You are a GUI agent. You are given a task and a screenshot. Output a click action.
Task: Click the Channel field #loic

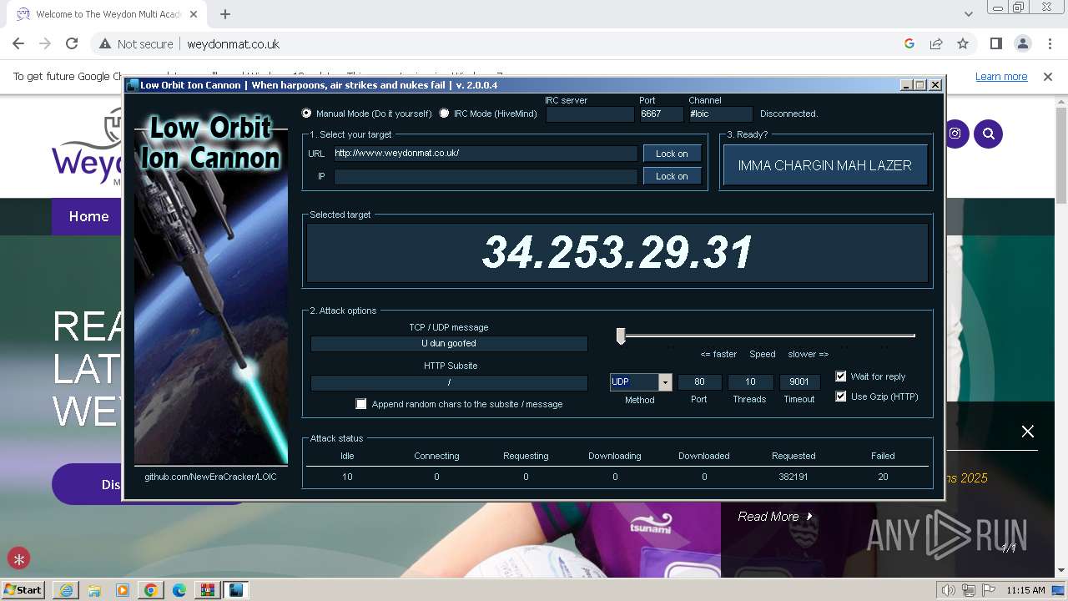721,114
